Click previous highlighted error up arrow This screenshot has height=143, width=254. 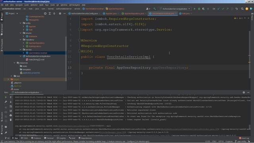coord(245,18)
